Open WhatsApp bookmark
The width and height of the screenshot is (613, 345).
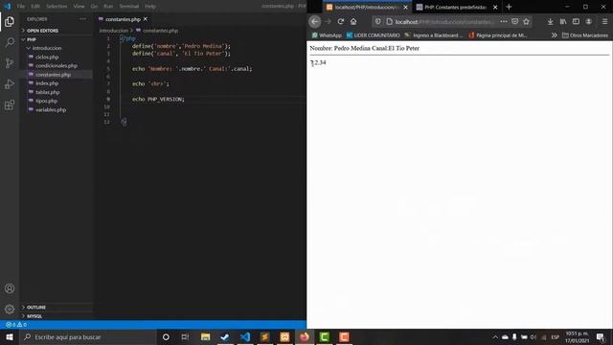pyautogui.click(x=327, y=35)
